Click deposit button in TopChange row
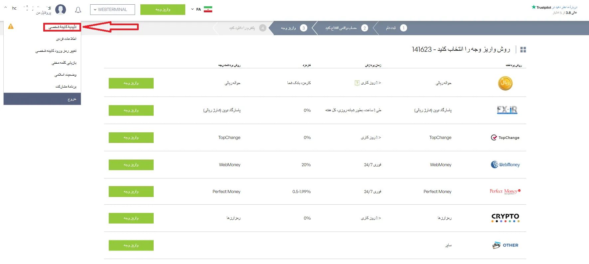589x264 pixels. (x=131, y=138)
